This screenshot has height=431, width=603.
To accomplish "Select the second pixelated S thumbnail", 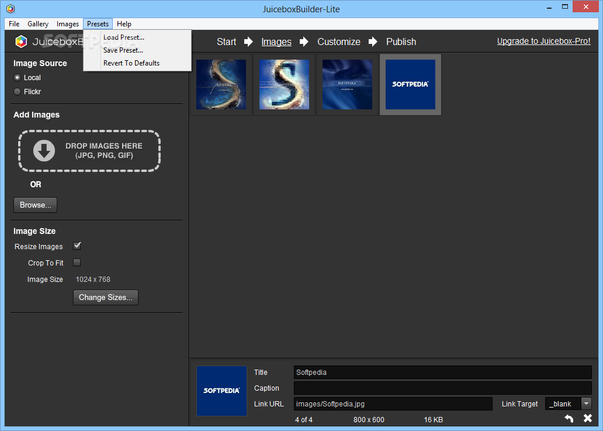I will tap(284, 84).
